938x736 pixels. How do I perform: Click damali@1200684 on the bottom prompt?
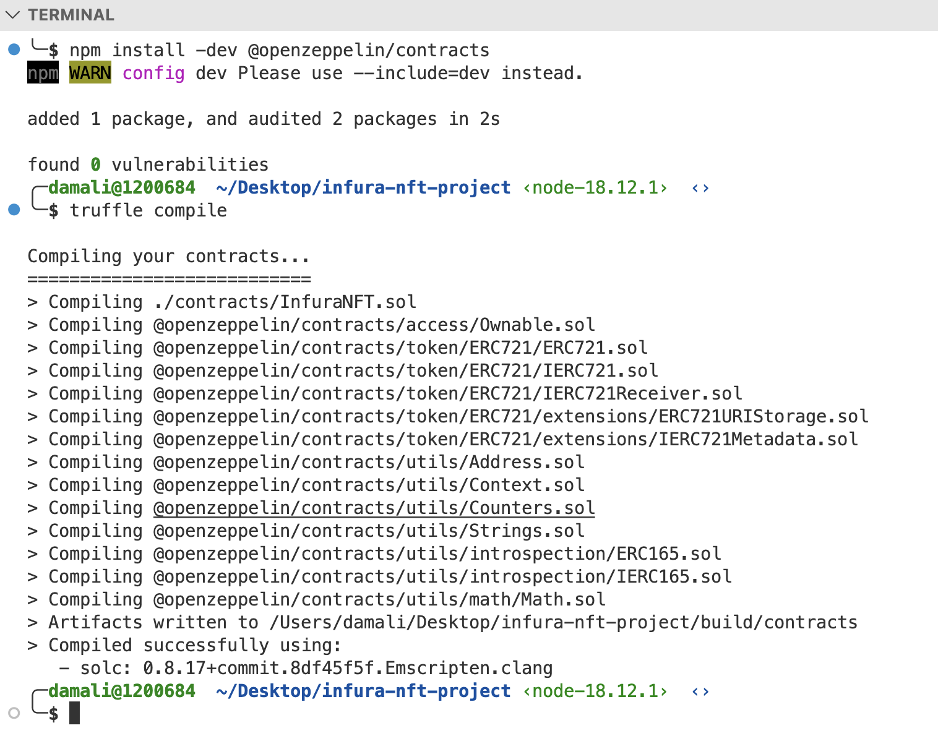pyautogui.click(x=121, y=691)
